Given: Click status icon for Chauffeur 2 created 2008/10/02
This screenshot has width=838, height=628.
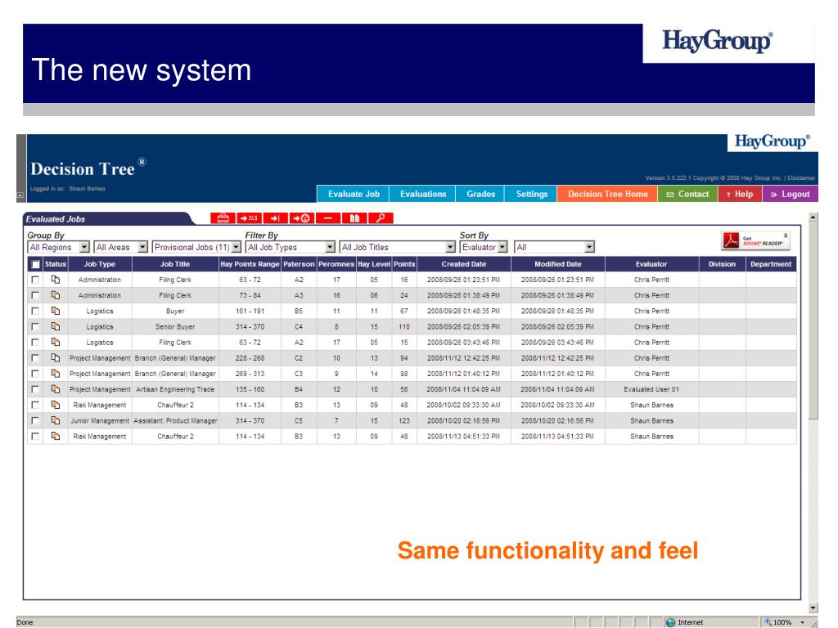Looking at the screenshot, I should coord(56,405).
